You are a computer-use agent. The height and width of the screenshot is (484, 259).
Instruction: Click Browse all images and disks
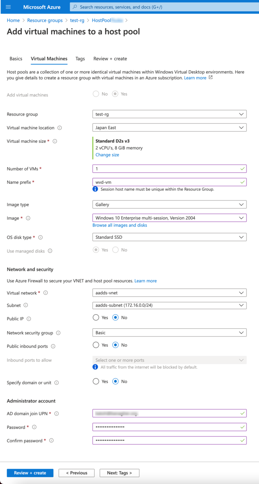tap(120, 225)
